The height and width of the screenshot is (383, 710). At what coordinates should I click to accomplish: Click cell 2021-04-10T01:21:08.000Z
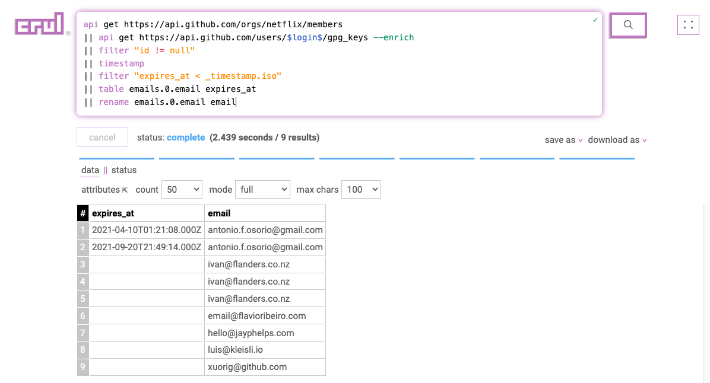coord(147,230)
